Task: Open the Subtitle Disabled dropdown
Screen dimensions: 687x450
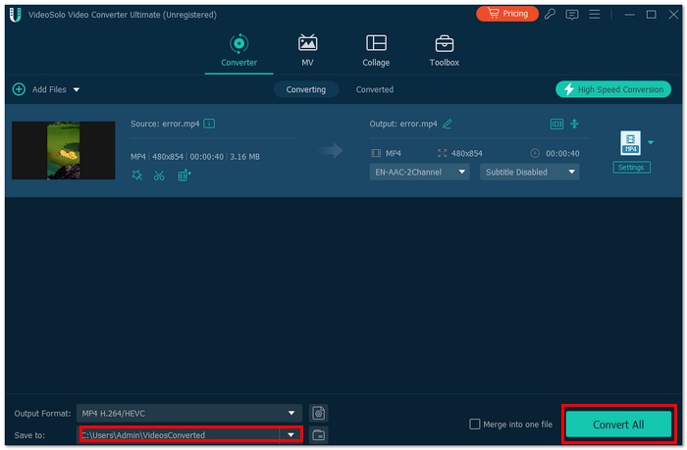Action: tap(529, 172)
